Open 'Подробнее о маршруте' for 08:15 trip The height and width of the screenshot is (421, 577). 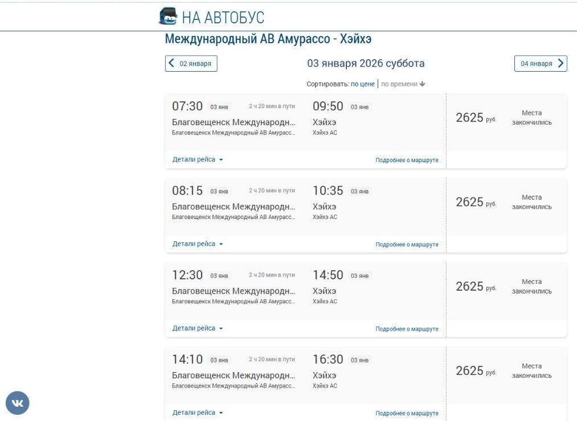point(407,245)
